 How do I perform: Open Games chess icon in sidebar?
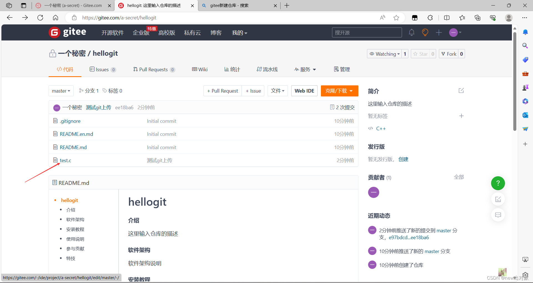tap(525, 87)
